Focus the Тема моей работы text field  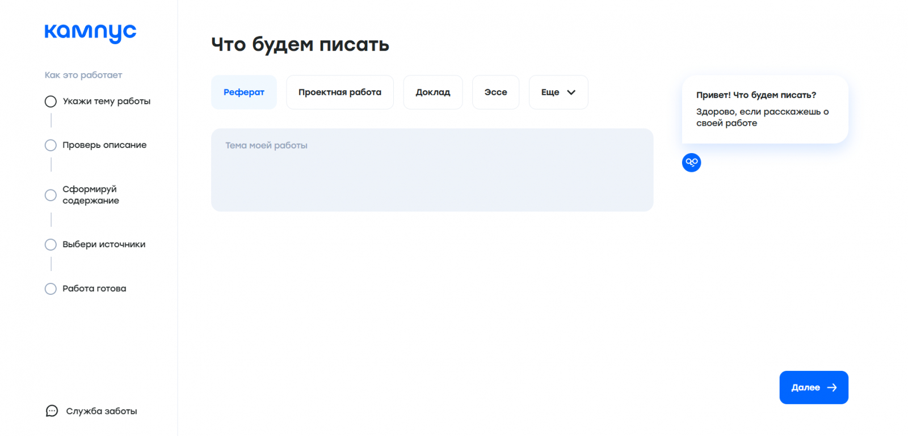[x=432, y=170]
